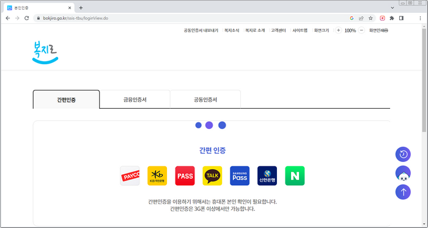Open the chatbot assistant button
The height and width of the screenshot is (228, 428).
coord(403,173)
